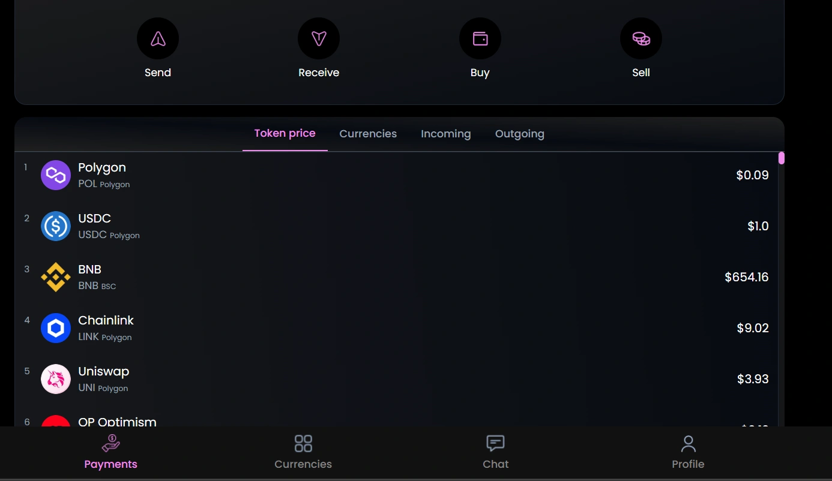Click the USDC coin logo
The width and height of the screenshot is (832, 481).
[56, 226]
